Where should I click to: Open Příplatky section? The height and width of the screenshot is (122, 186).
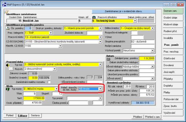pos(173,79)
